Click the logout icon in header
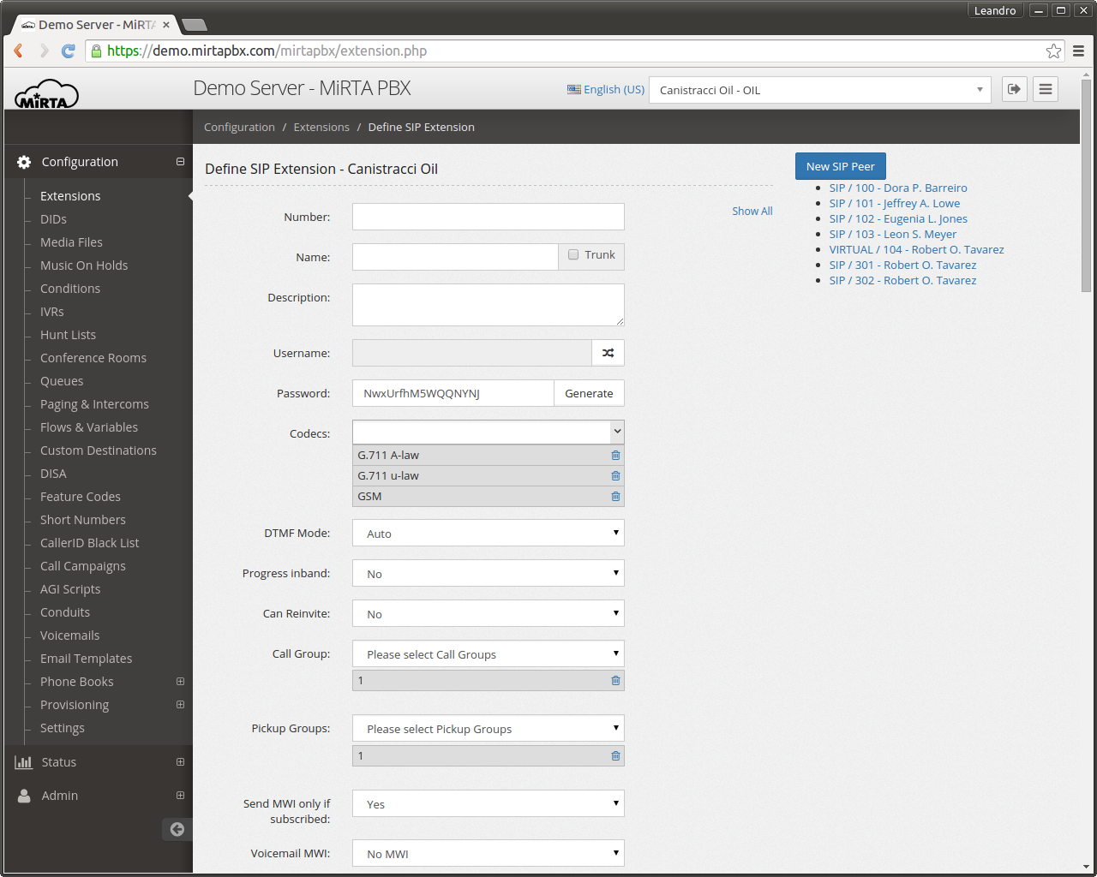The height and width of the screenshot is (877, 1097). point(1015,89)
